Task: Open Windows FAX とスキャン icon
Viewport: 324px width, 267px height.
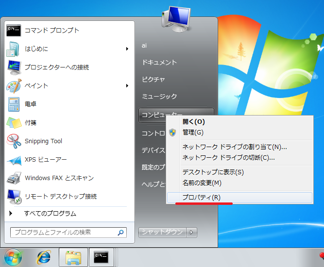Action: pos(14,178)
